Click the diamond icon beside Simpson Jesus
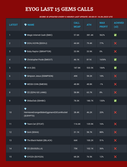127x167 pixels. click(x=25, y=76)
